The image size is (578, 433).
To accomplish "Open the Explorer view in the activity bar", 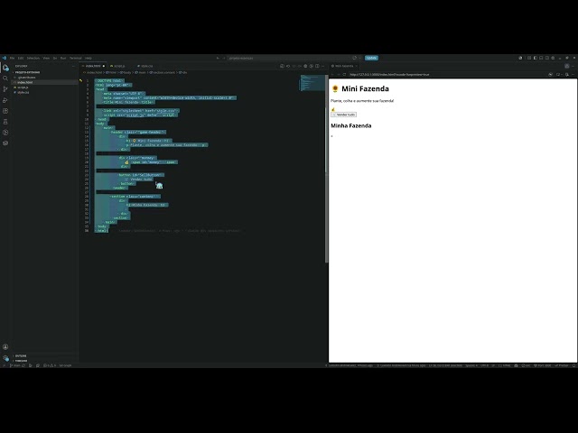I will (x=5, y=68).
